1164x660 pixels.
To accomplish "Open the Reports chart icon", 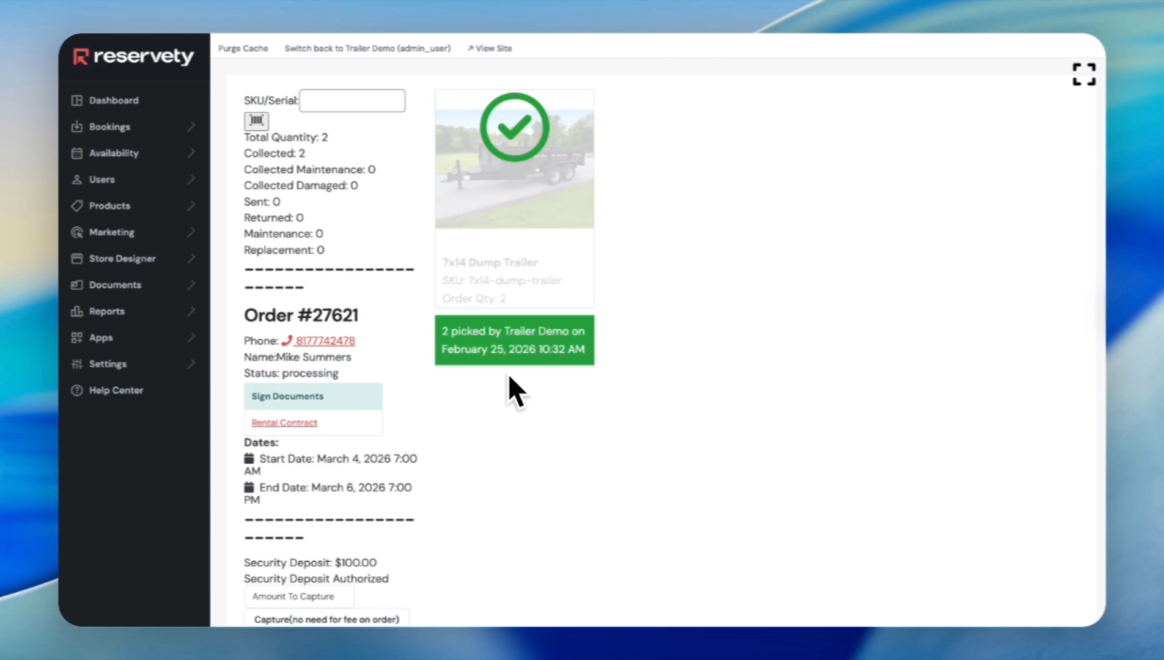I will 76,311.
